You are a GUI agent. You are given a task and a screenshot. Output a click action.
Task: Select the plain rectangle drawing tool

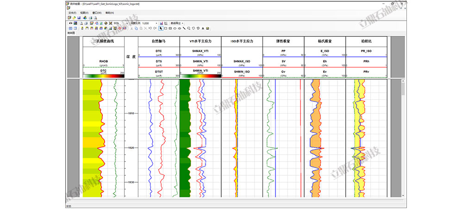(166, 28)
